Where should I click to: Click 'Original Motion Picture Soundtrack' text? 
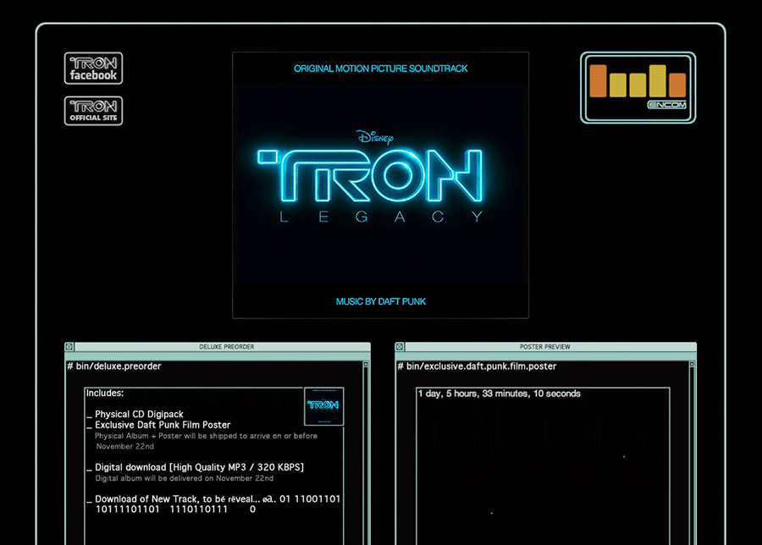380,69
